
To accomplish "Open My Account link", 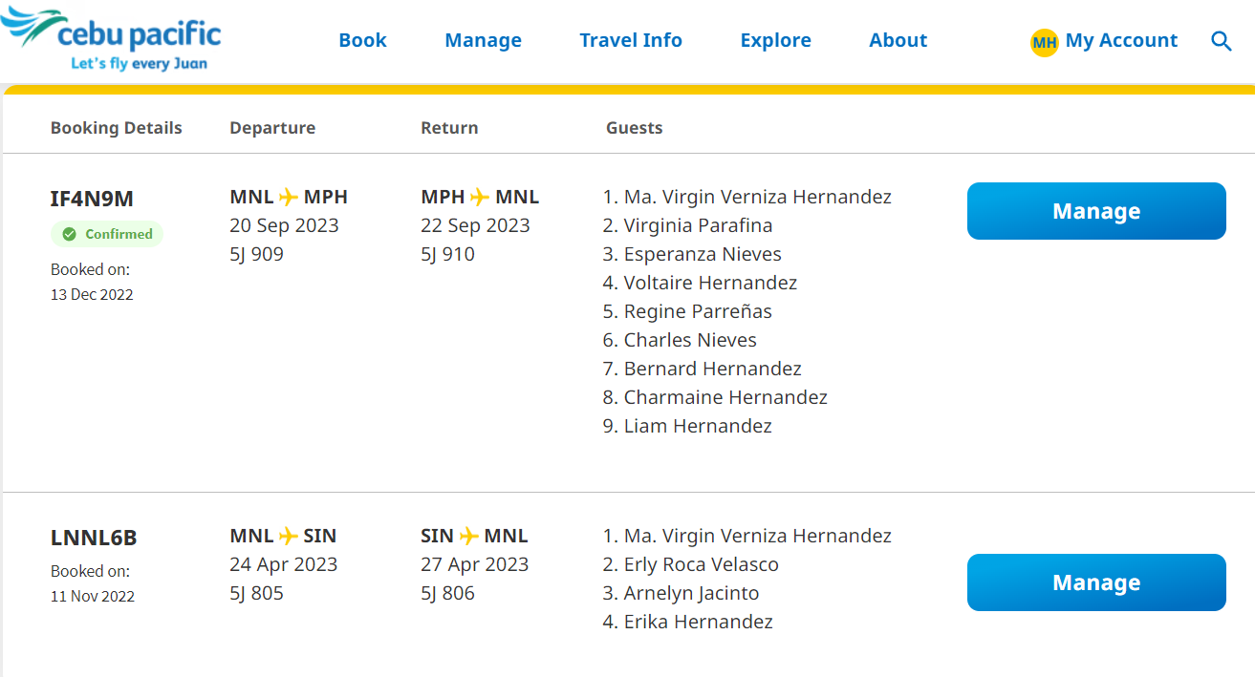I will click(x=1121, y=40).
